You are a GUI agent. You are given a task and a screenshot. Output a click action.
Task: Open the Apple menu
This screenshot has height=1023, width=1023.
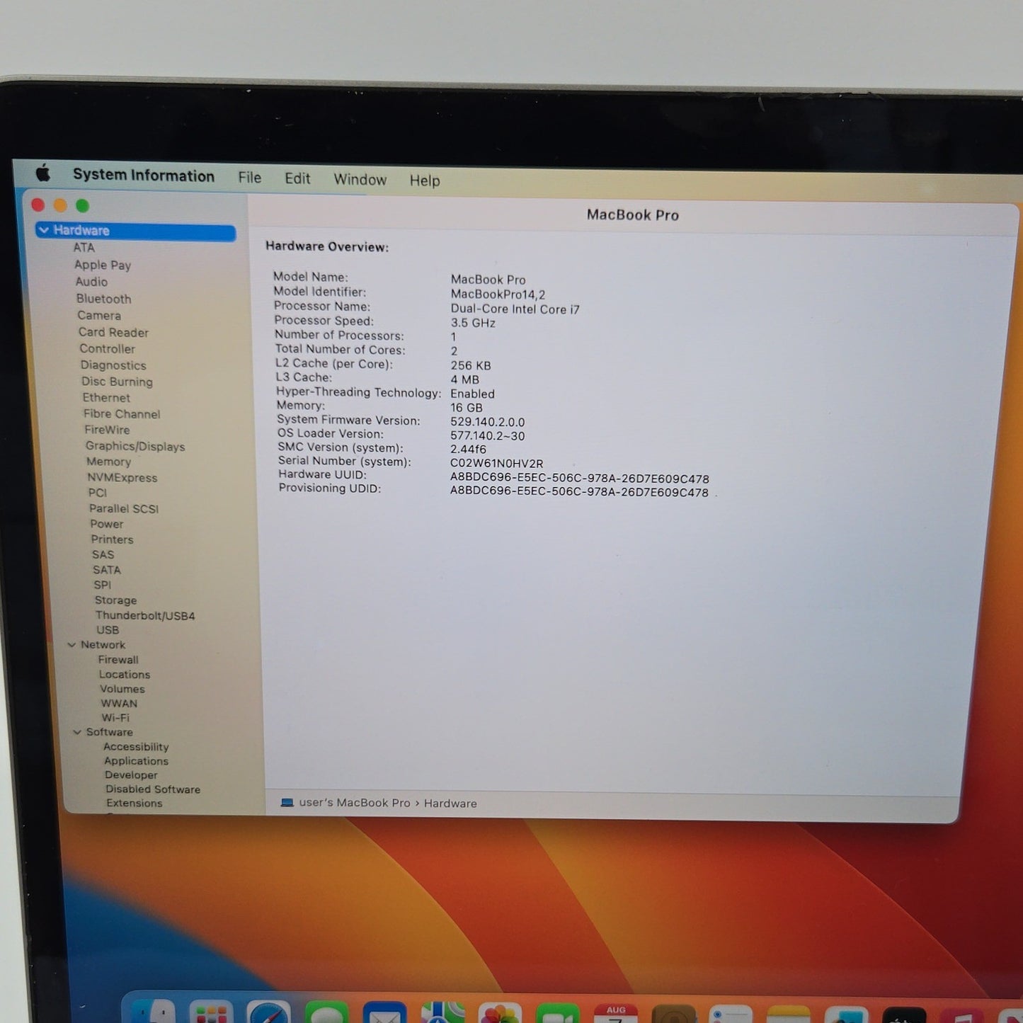point(43,173)
